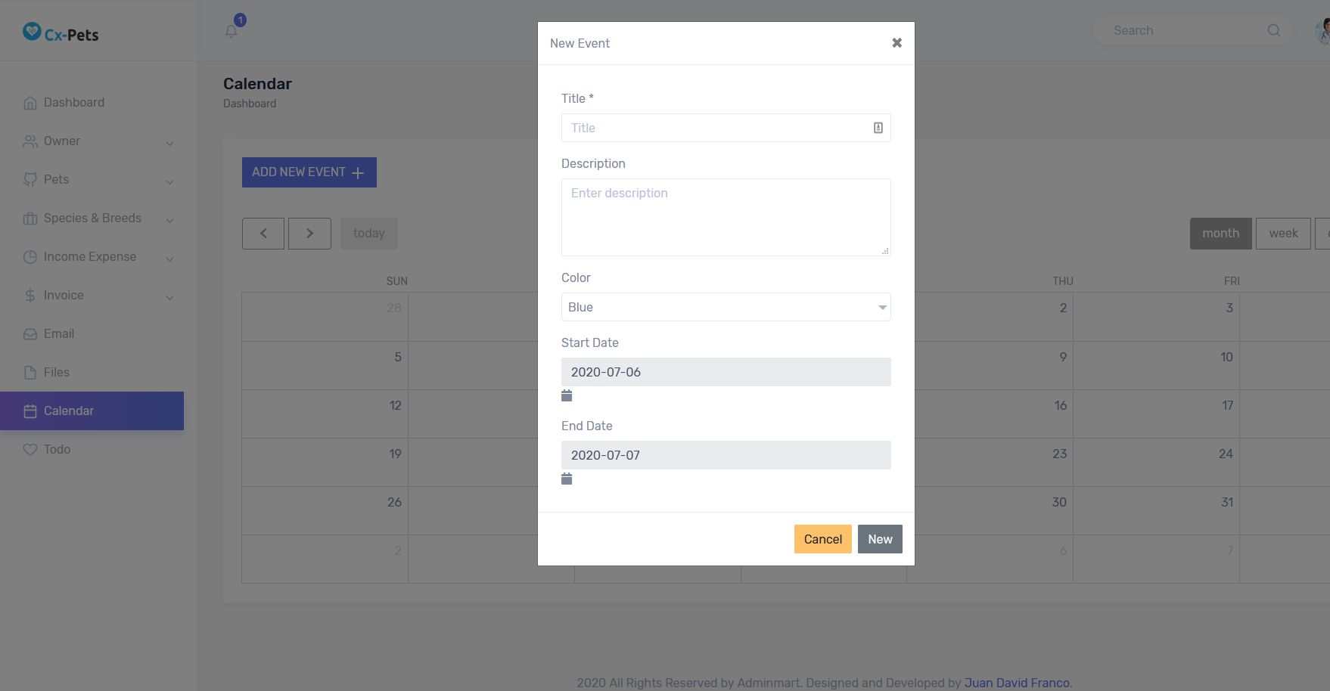Click the Cancel button
This screenshot has height=691, width=1330.
tap(822, 539)
